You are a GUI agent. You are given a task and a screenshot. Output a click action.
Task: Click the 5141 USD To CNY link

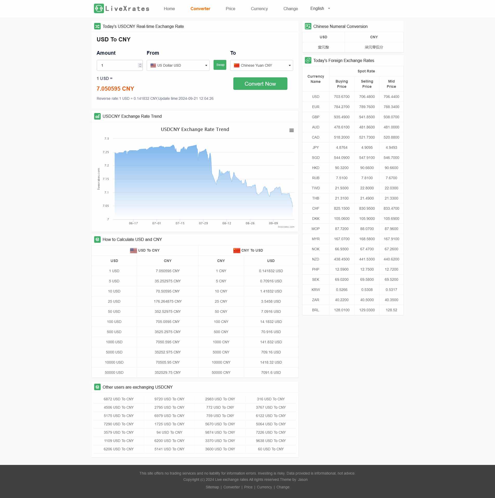(x=169, y=449)
